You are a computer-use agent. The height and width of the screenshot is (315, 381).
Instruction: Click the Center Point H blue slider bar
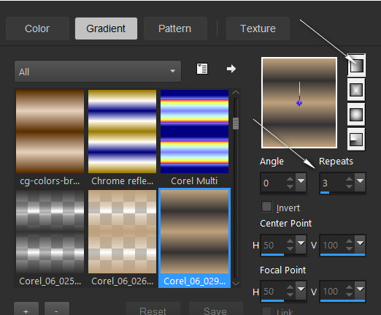272,255
